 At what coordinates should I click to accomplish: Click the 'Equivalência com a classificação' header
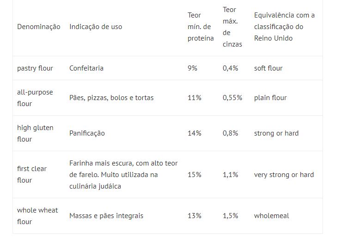click(x=284, y=21)
